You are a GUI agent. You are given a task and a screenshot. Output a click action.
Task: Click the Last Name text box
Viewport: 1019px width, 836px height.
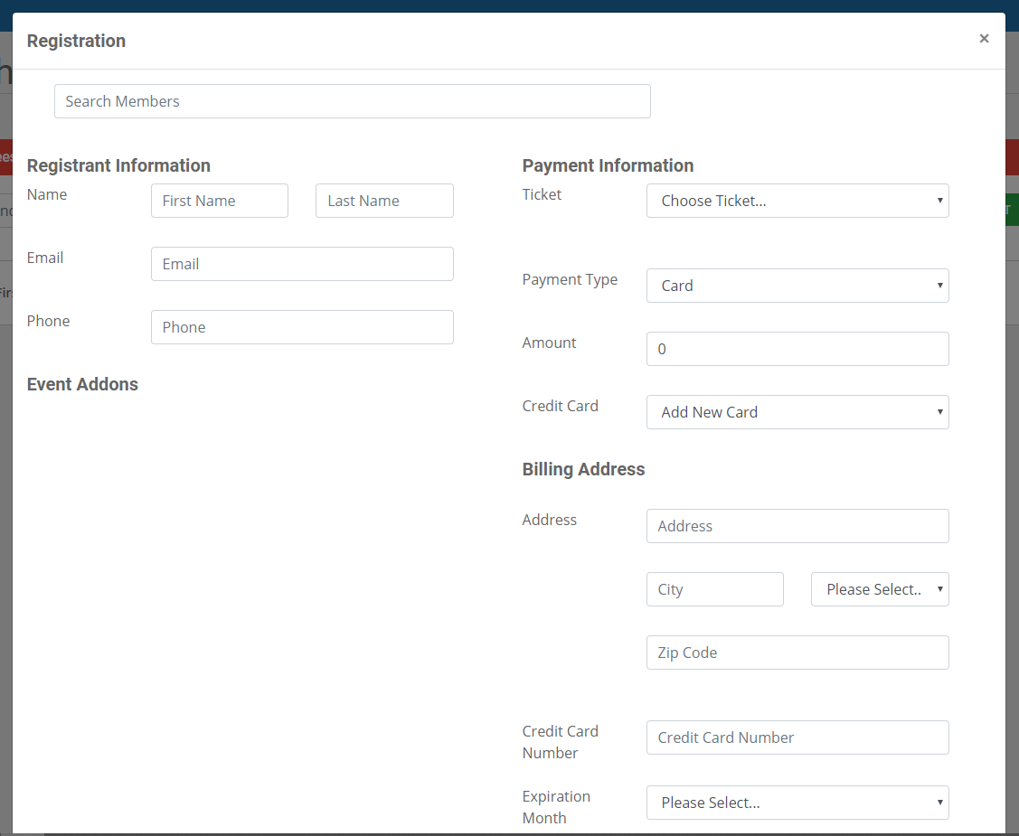(384, 201)
